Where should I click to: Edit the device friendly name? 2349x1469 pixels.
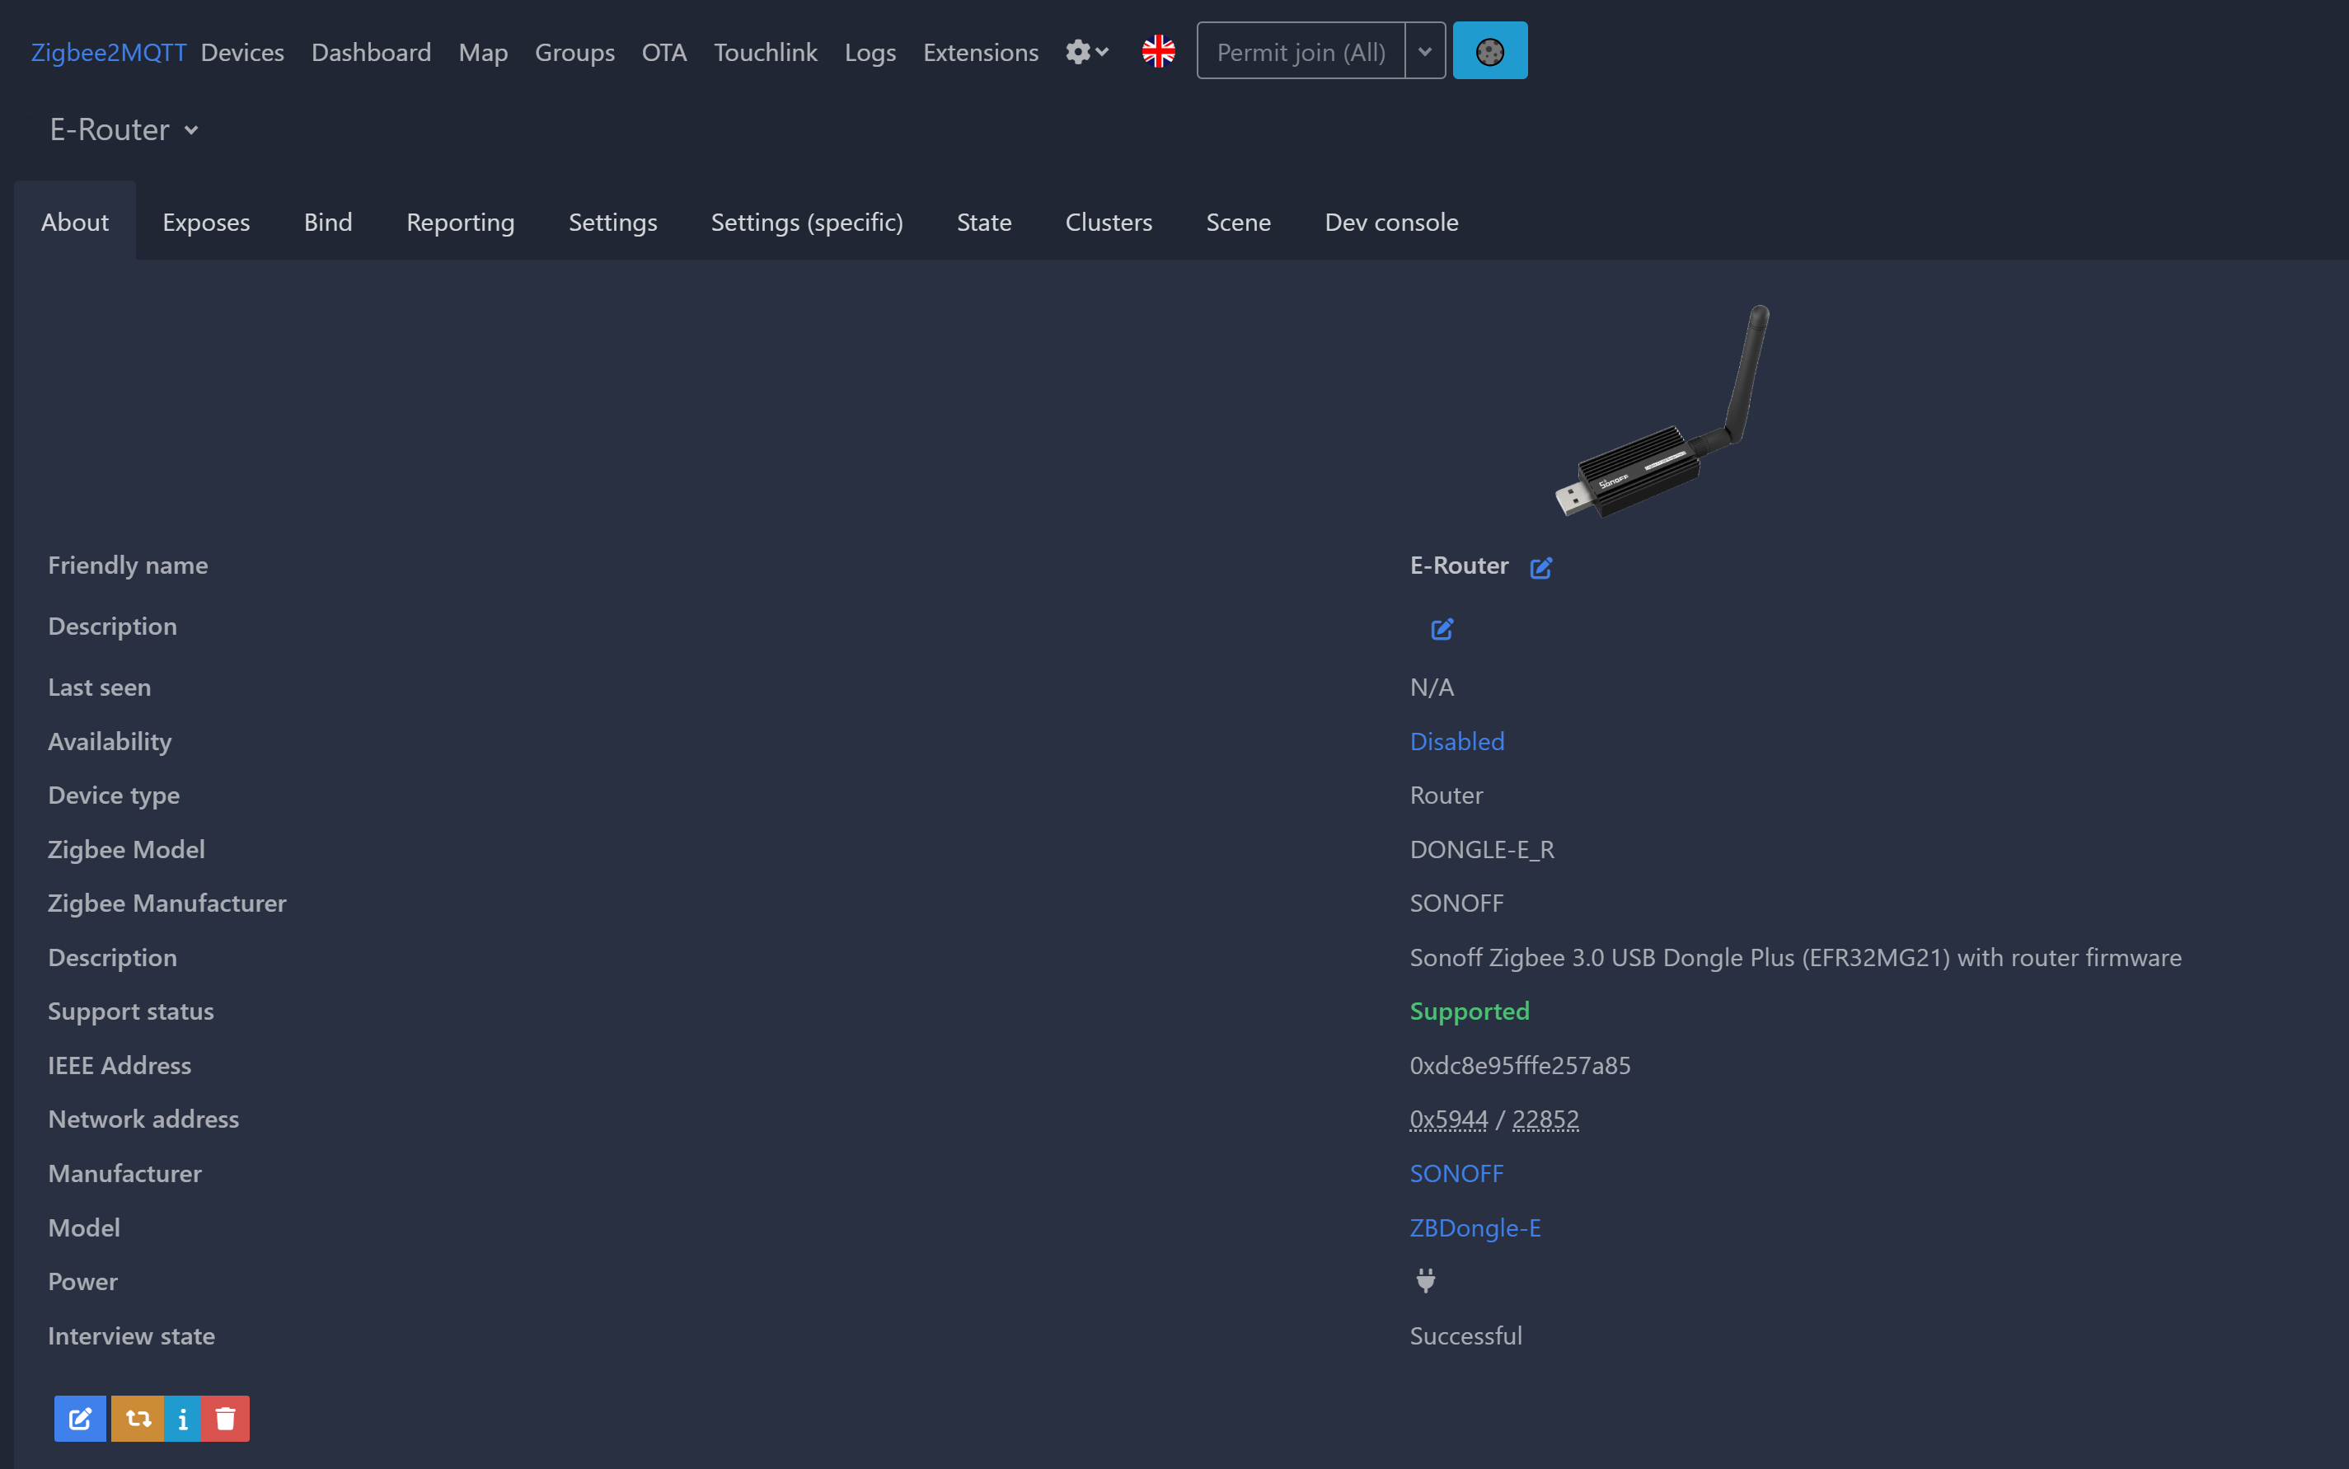1540,566
